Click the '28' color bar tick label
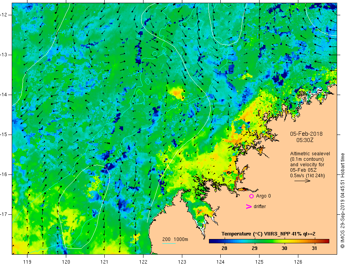 point(224,248)
